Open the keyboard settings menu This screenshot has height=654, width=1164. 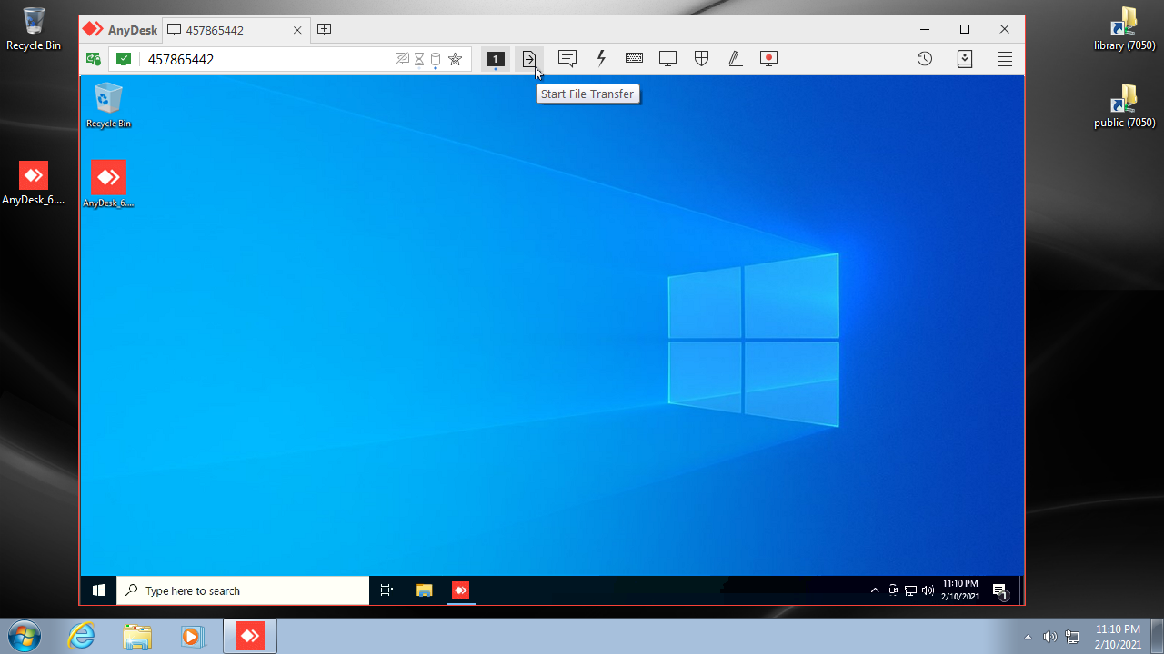[634, 59]
